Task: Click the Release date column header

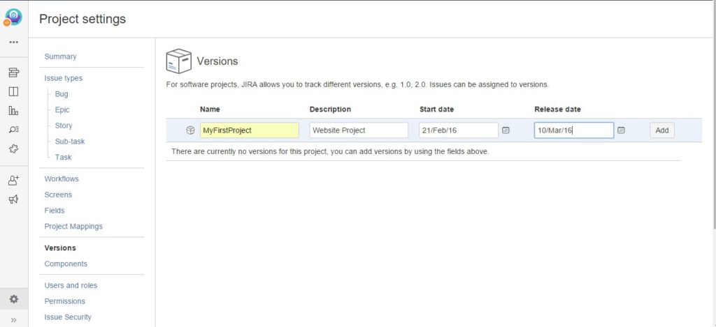Action: click(x=557, y=109)
